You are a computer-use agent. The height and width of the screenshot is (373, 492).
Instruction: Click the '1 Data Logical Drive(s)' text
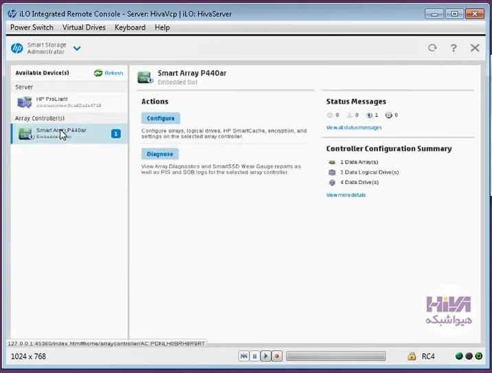(x=369, y=172)
